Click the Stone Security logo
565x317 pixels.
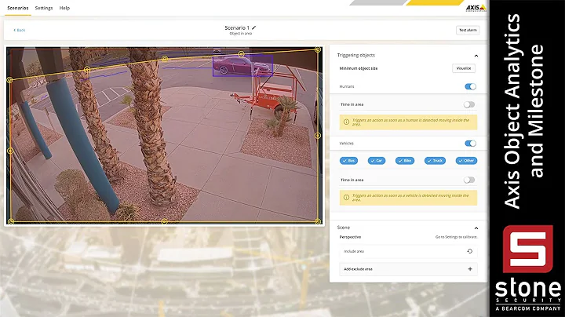tap(528, 268)
